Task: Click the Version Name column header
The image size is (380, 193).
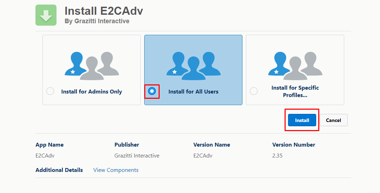Action: click(x=212, y=145)
